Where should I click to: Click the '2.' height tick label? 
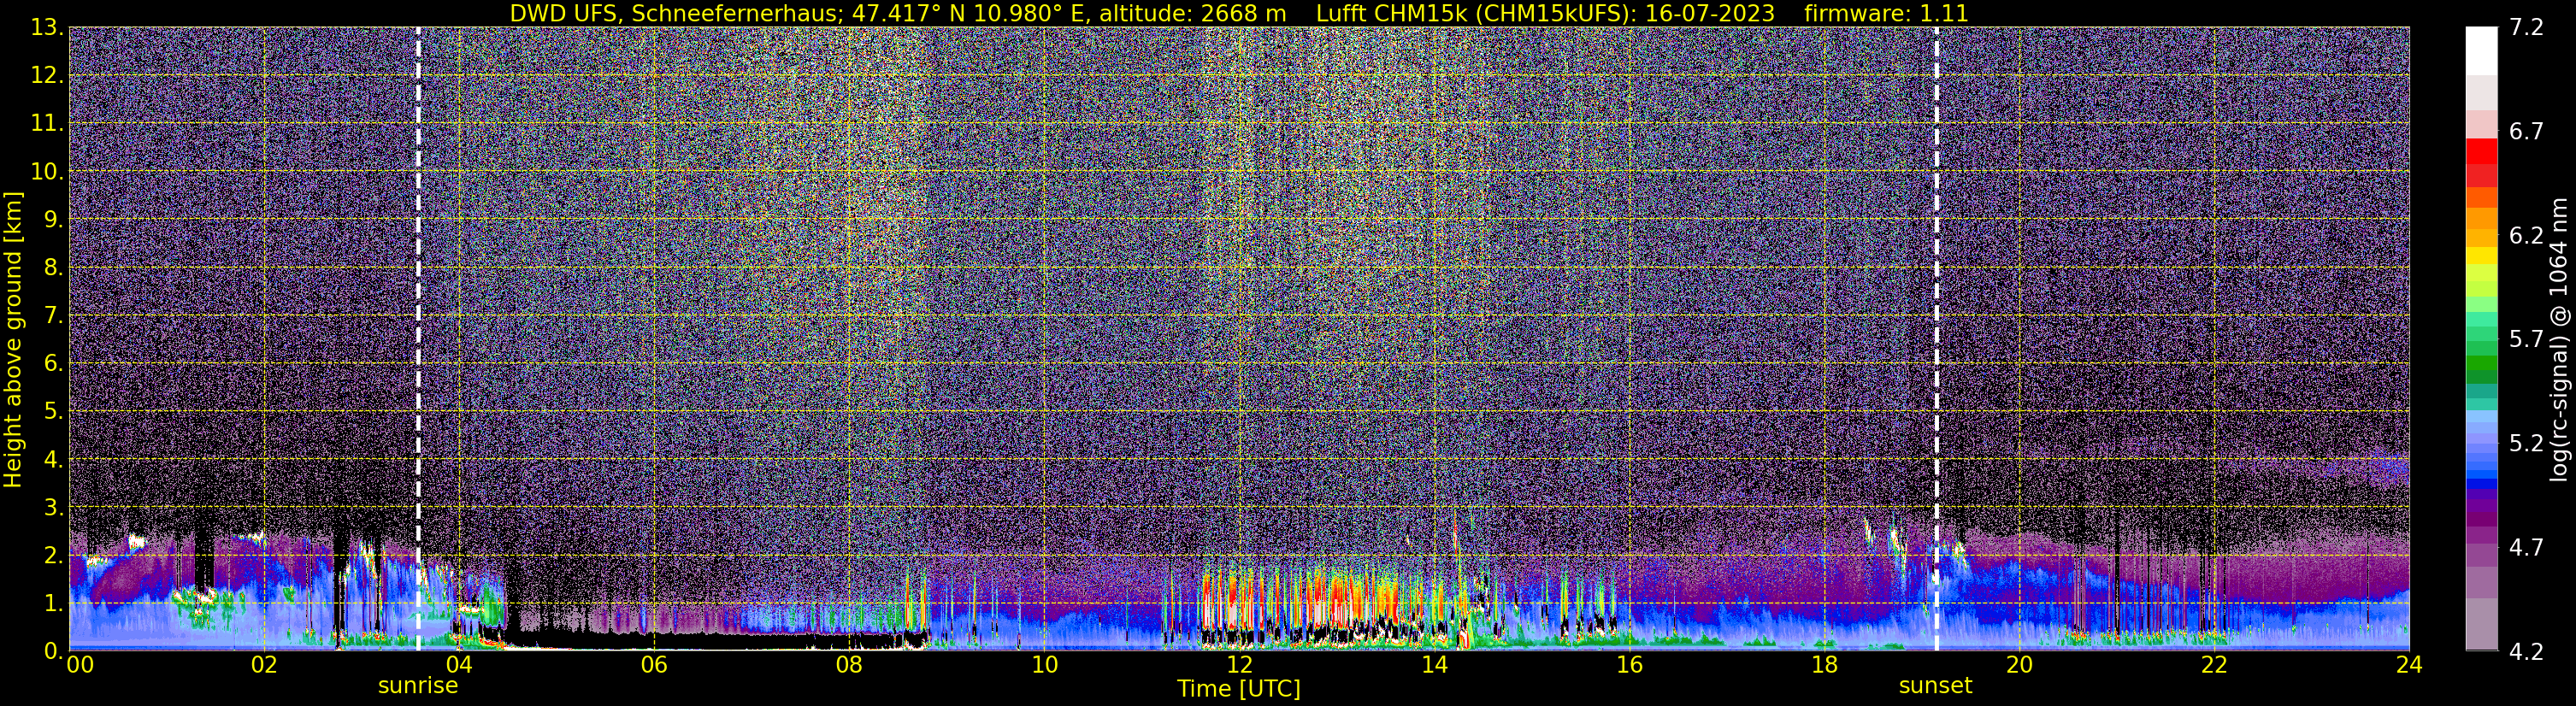54,556
